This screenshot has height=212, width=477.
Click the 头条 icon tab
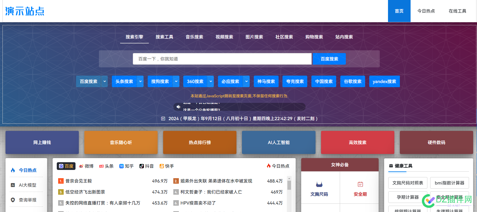106,166
